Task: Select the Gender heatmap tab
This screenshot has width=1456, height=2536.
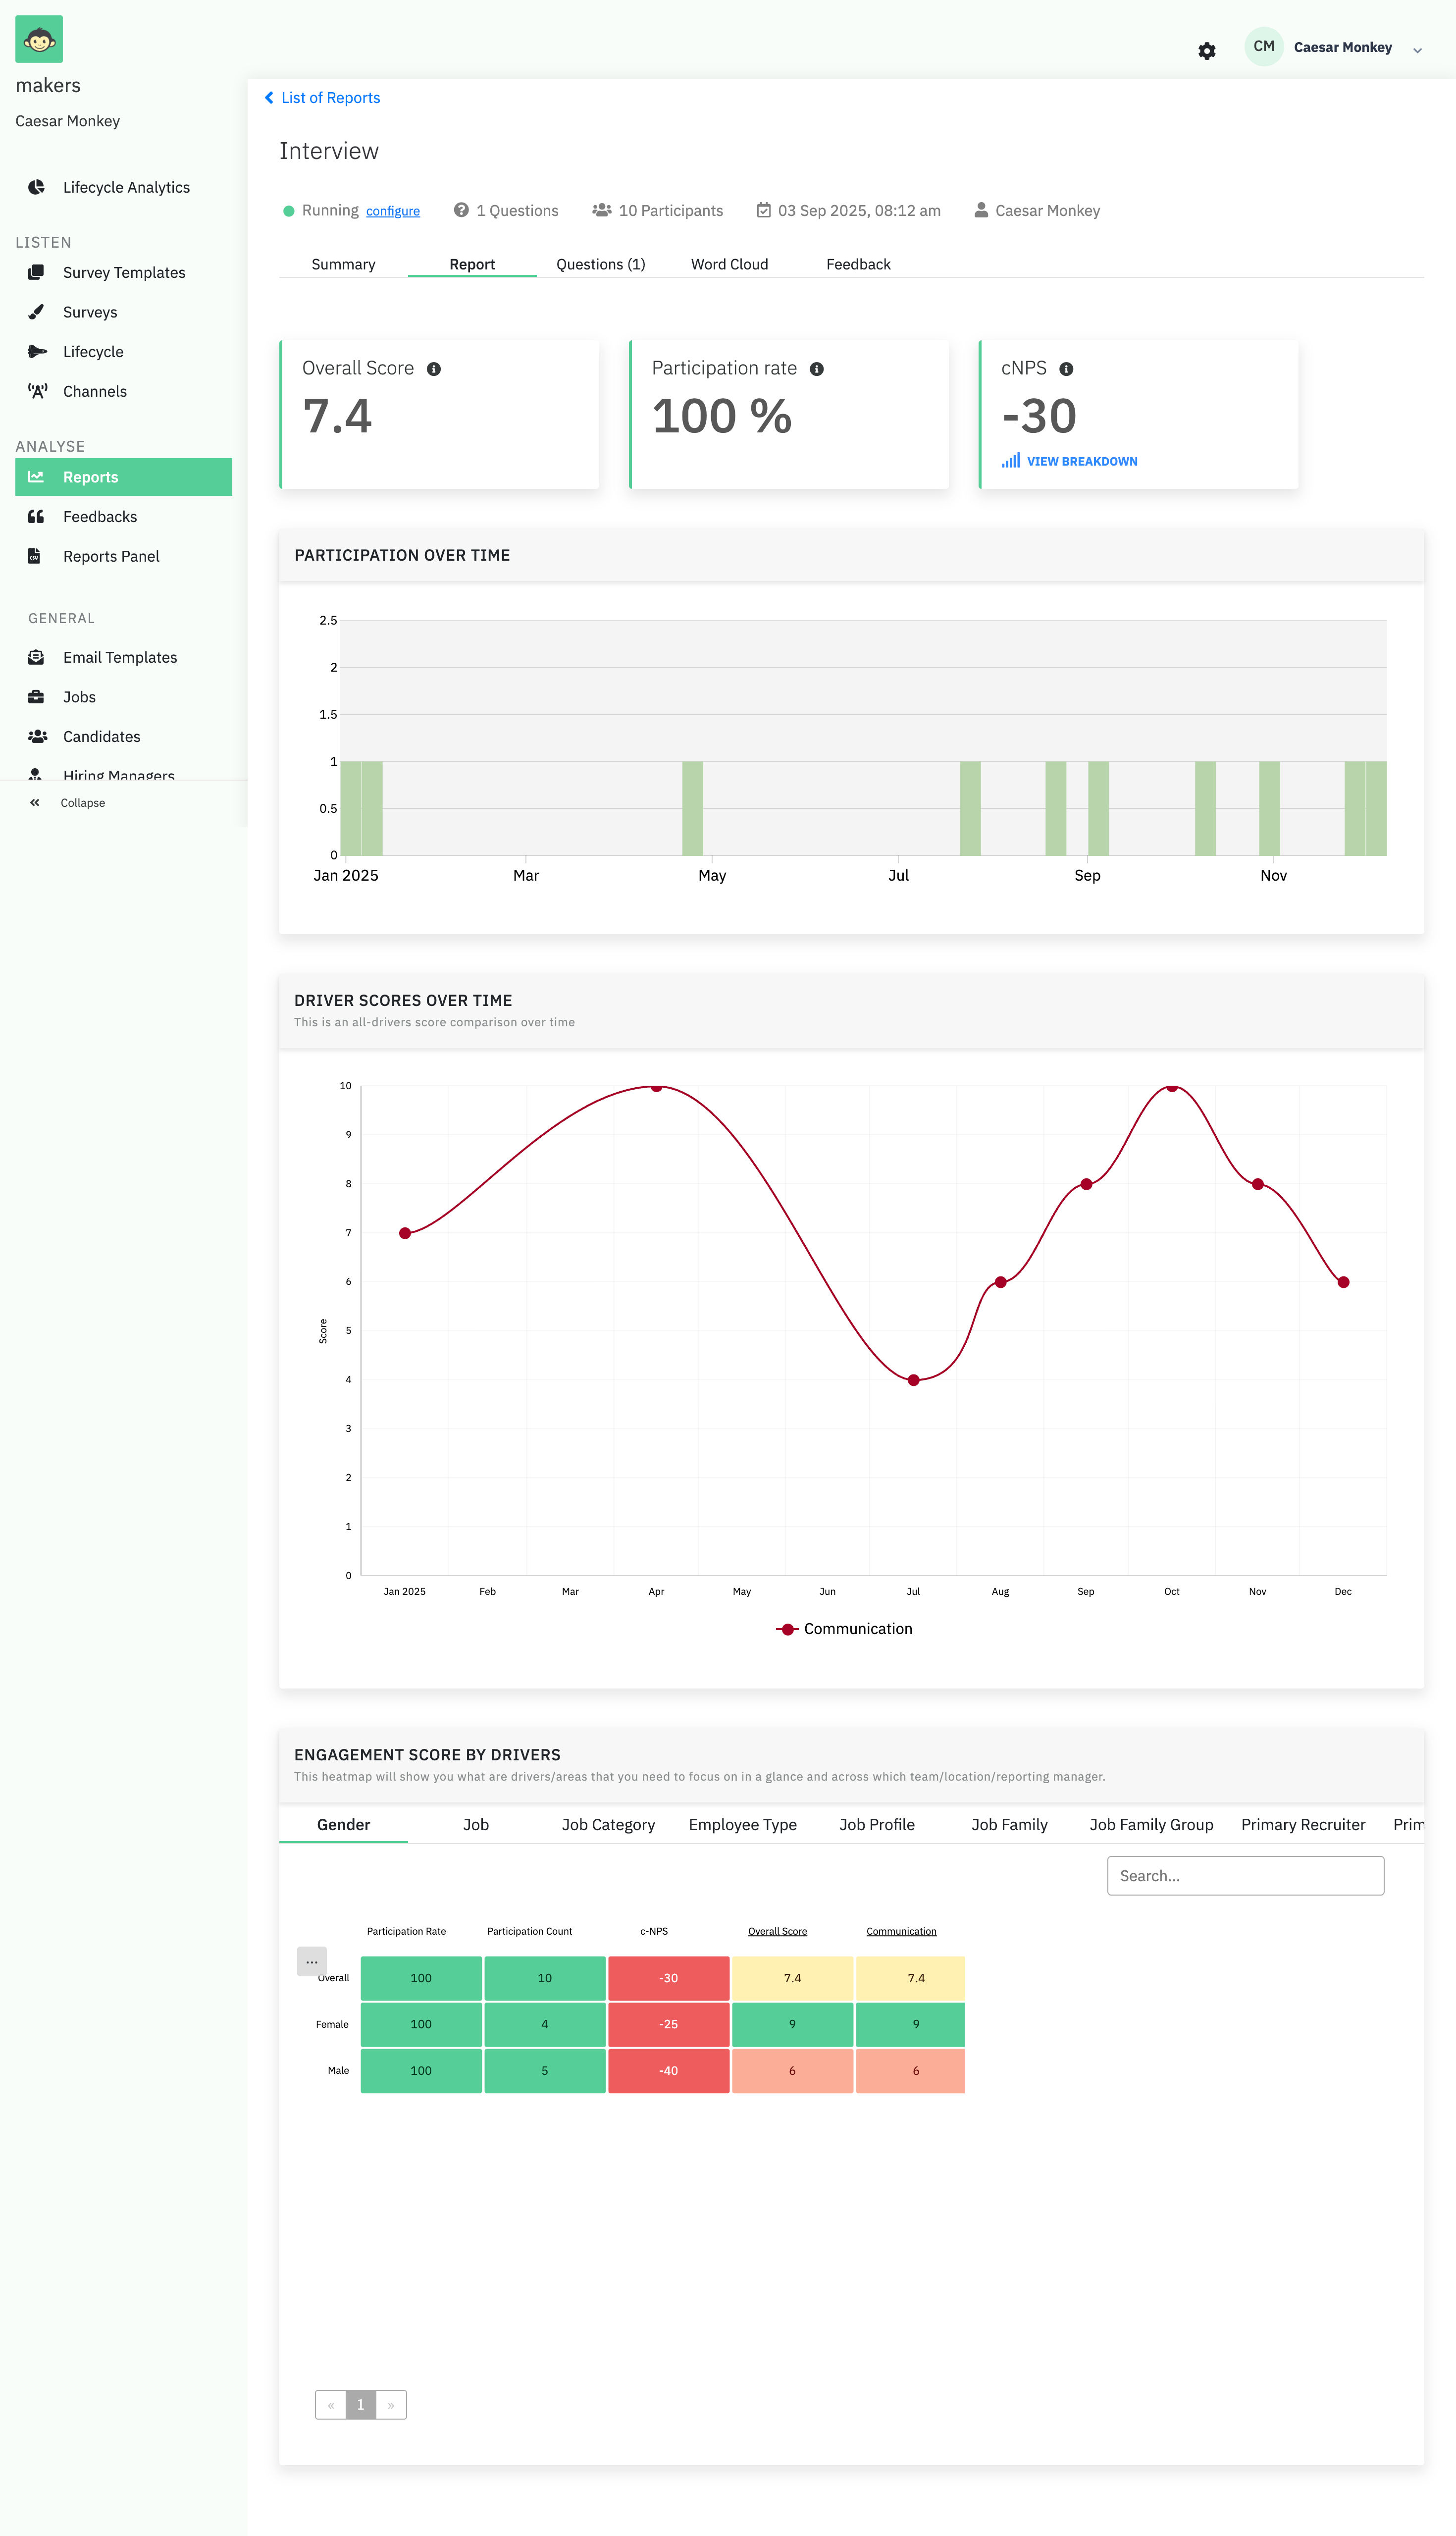Action: coord(343,1824)
